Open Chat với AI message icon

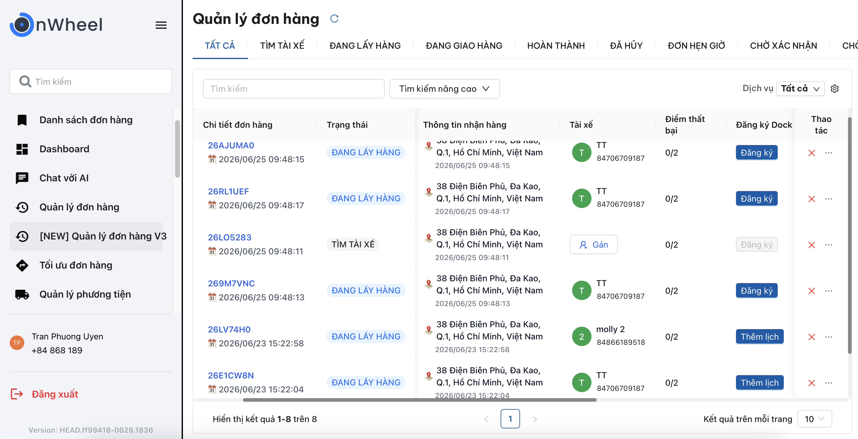[22, 178]
